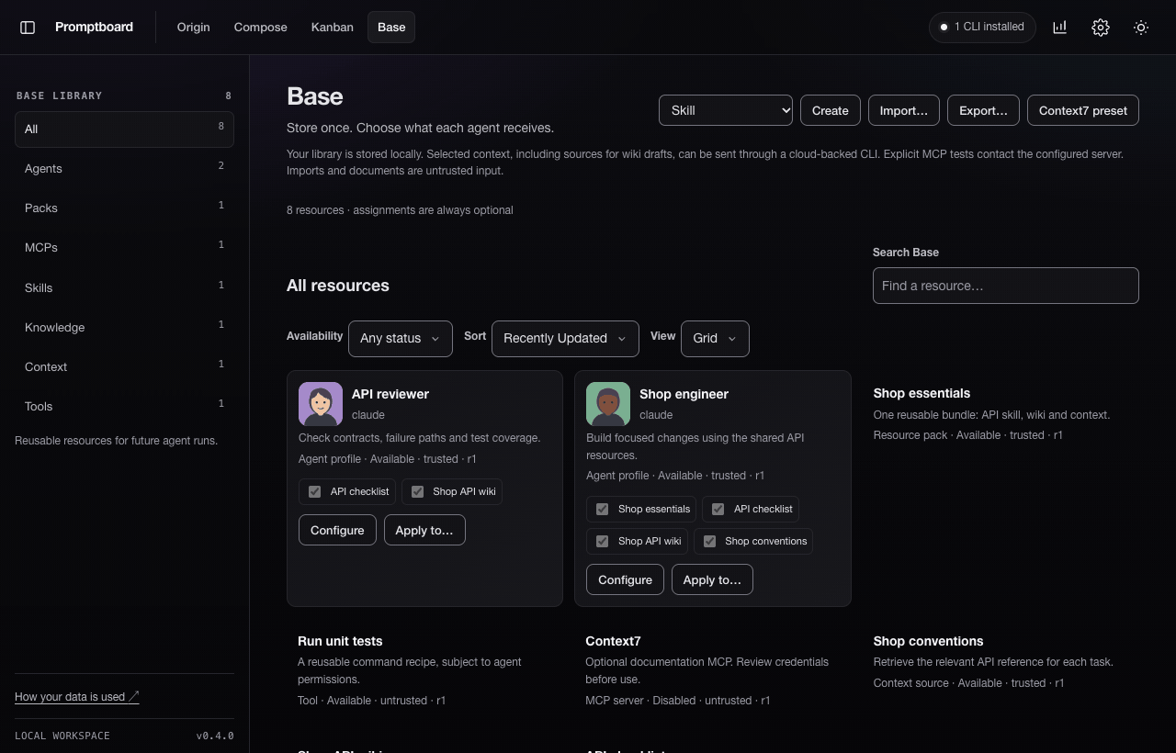
Task: Toggle the sidebar panel icon
Action: click(x=28, y=28)
